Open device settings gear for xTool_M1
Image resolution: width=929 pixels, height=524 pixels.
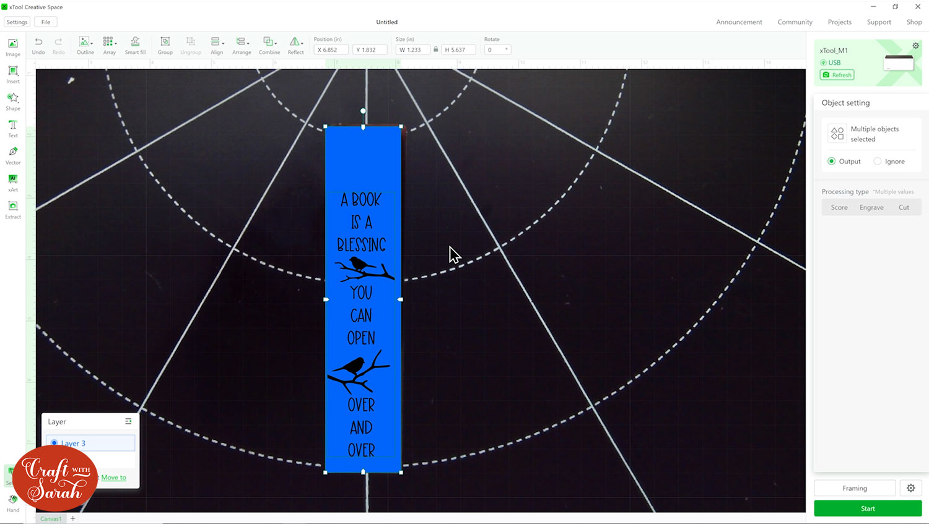(915, 46)
